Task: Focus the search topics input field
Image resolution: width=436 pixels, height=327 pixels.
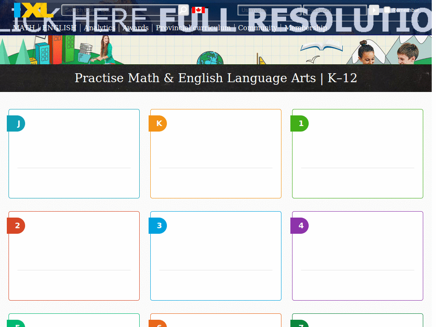Action: point(119,10)
